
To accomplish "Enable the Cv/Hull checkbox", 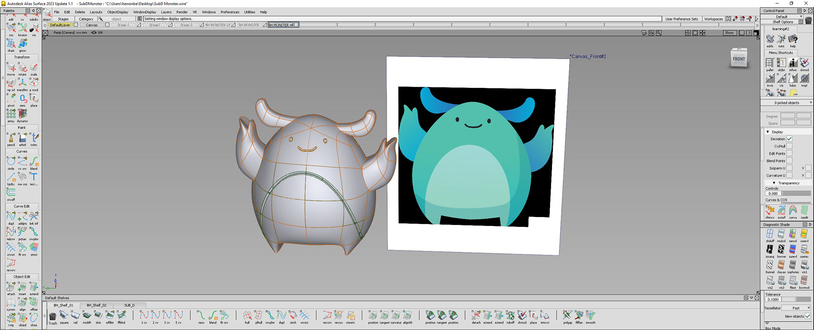I will [789, 146].
